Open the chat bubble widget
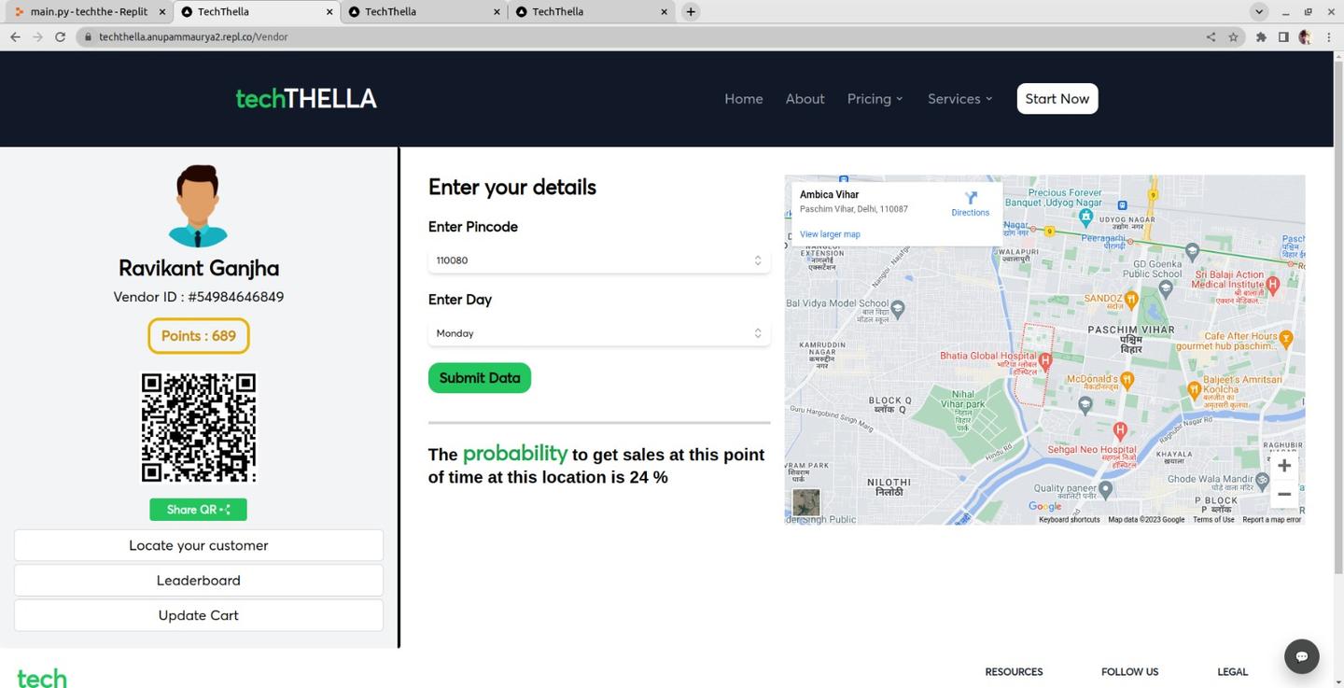Screen dimensions: 1344x688 pyautogui.click(x=1301, y=656)
